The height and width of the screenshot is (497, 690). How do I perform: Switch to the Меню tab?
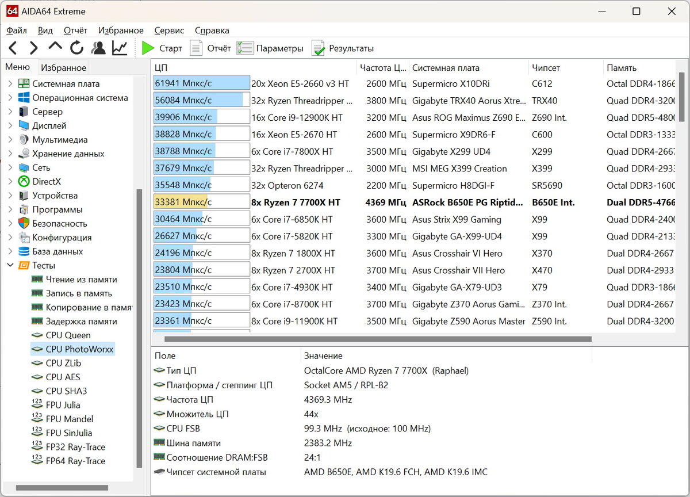pos(17,67)
